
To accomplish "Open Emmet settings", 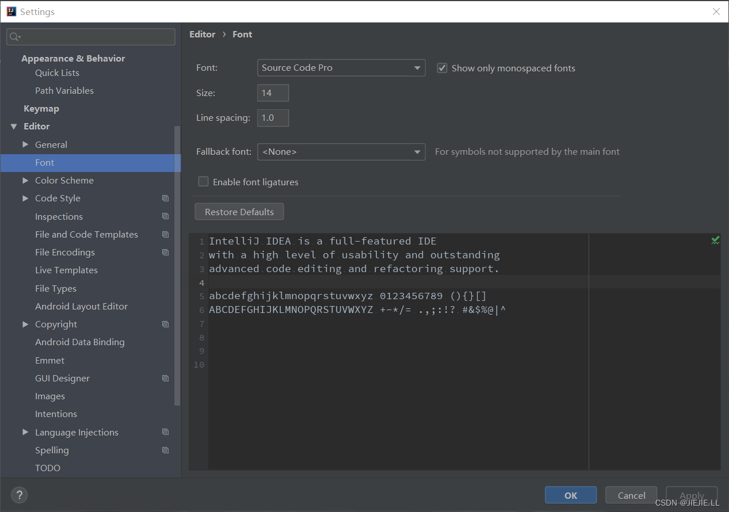I will pyautogui.click(x=49, y=360).
